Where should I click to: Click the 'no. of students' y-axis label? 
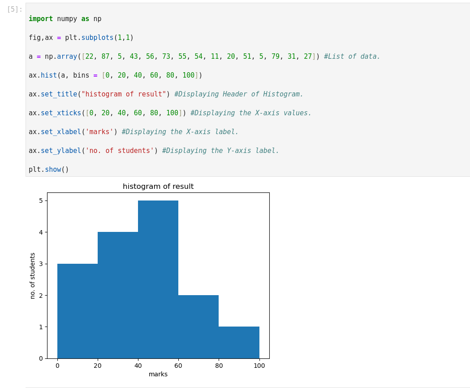pyautogui.click(x=33, y=275)
